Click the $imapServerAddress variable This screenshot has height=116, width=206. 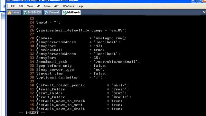coord(56,42)
